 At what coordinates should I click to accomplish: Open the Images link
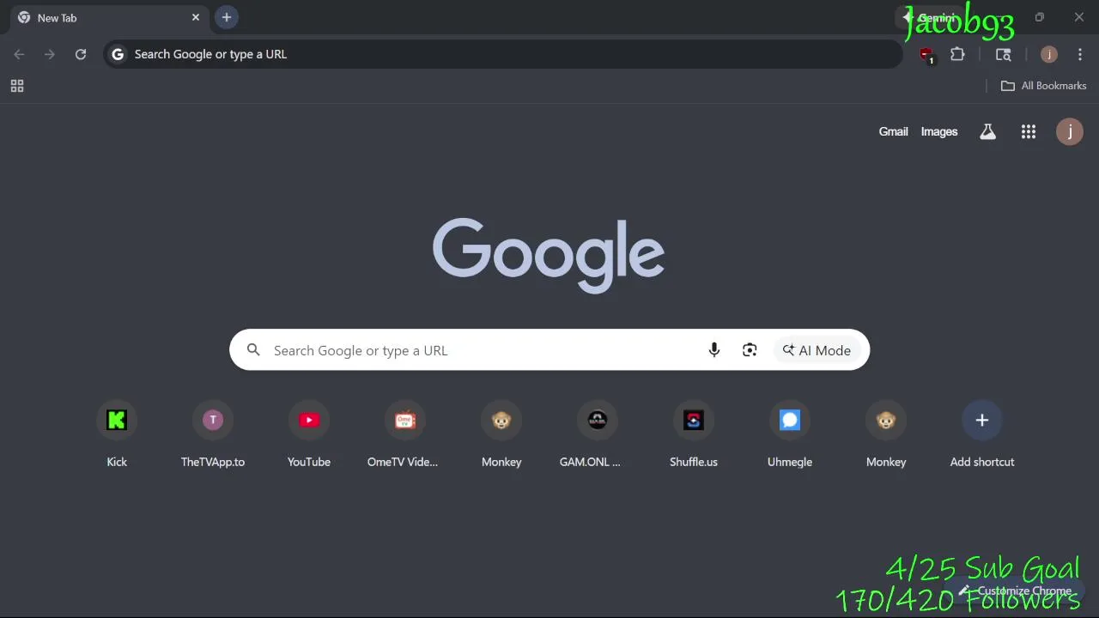point(939,131)
